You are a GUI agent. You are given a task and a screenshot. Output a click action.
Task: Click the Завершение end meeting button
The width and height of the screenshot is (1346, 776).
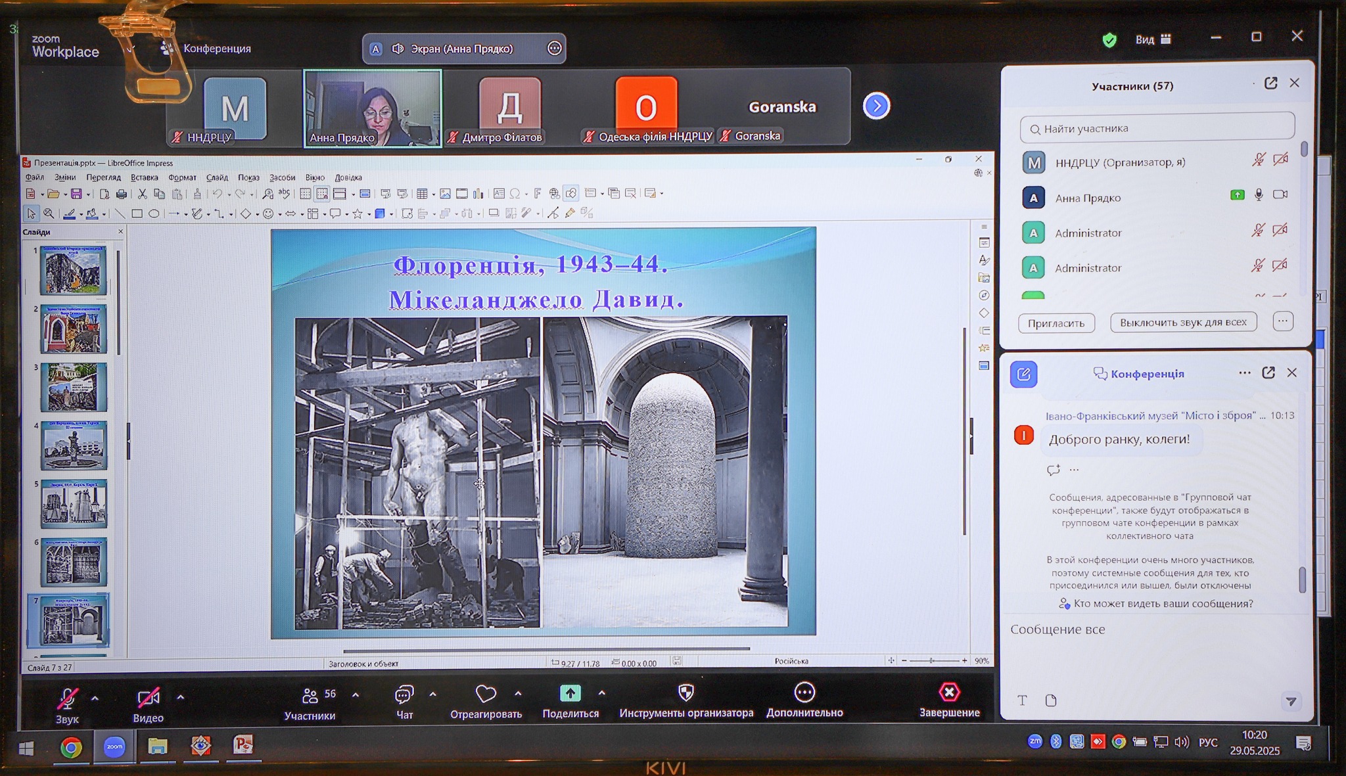[949, 700]
